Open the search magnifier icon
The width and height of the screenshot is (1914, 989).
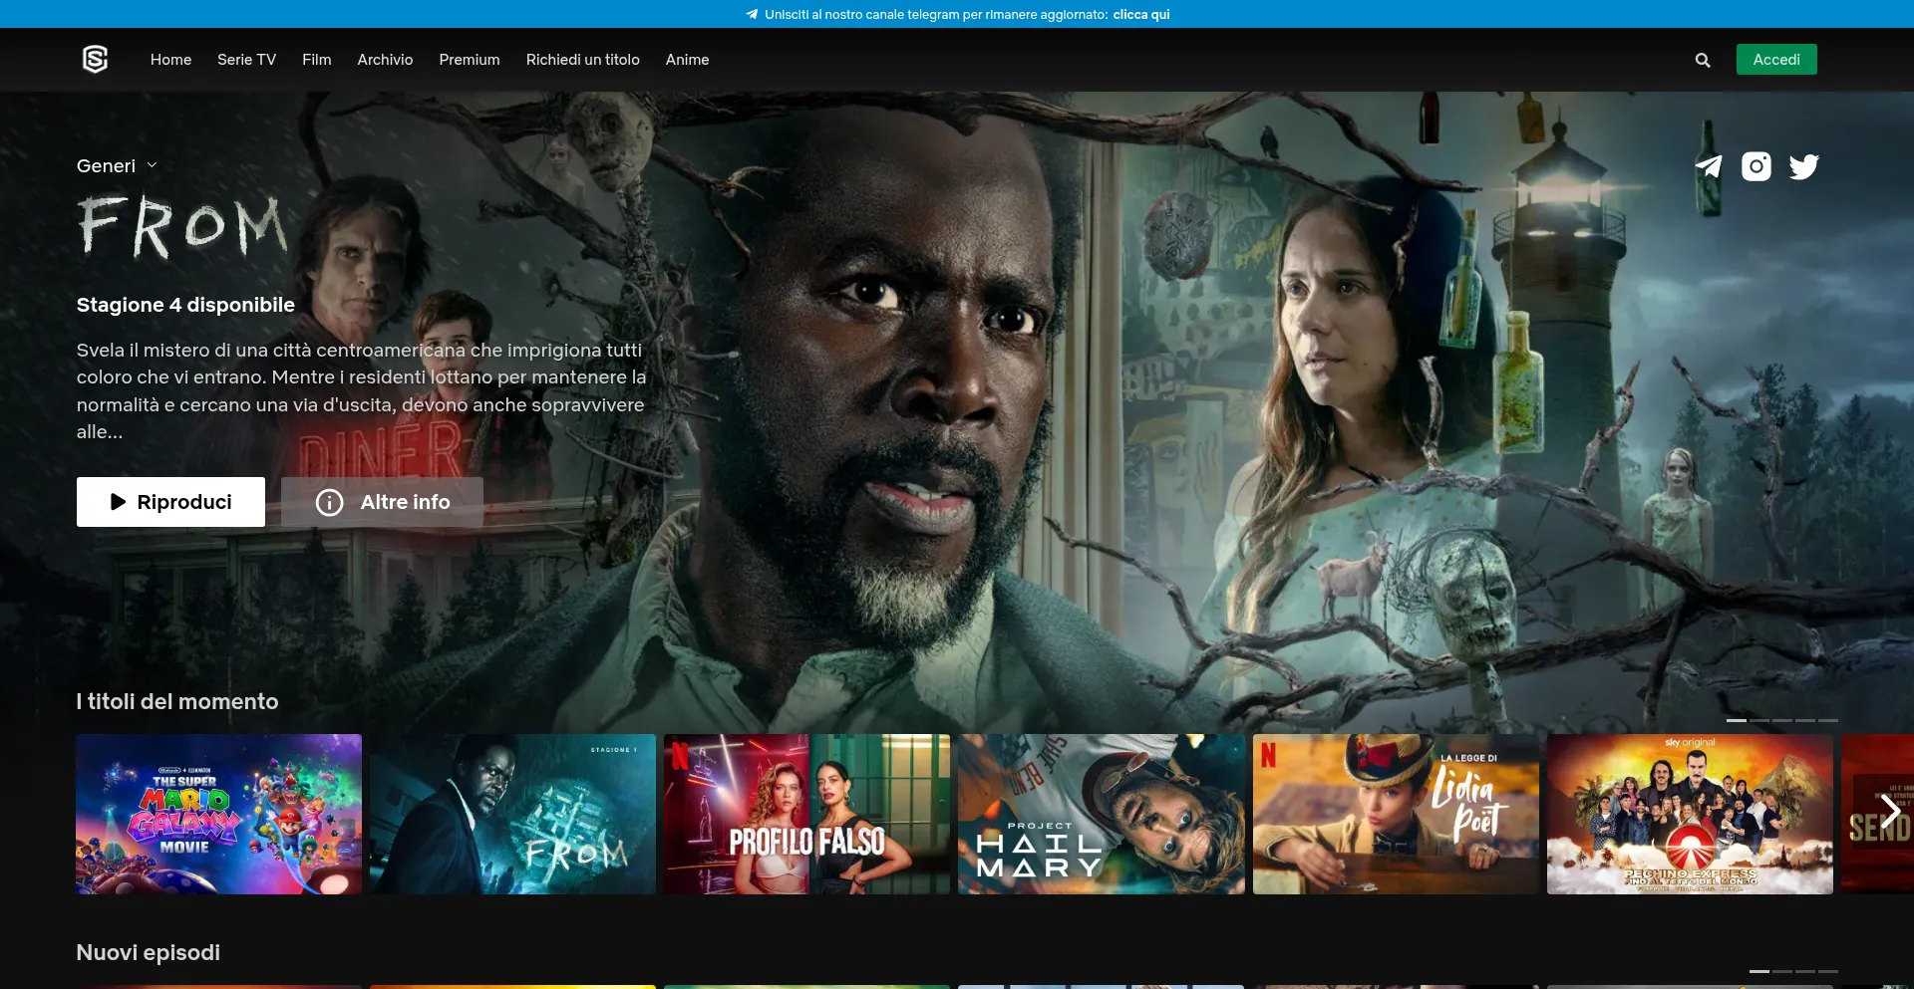[1703, 60]
